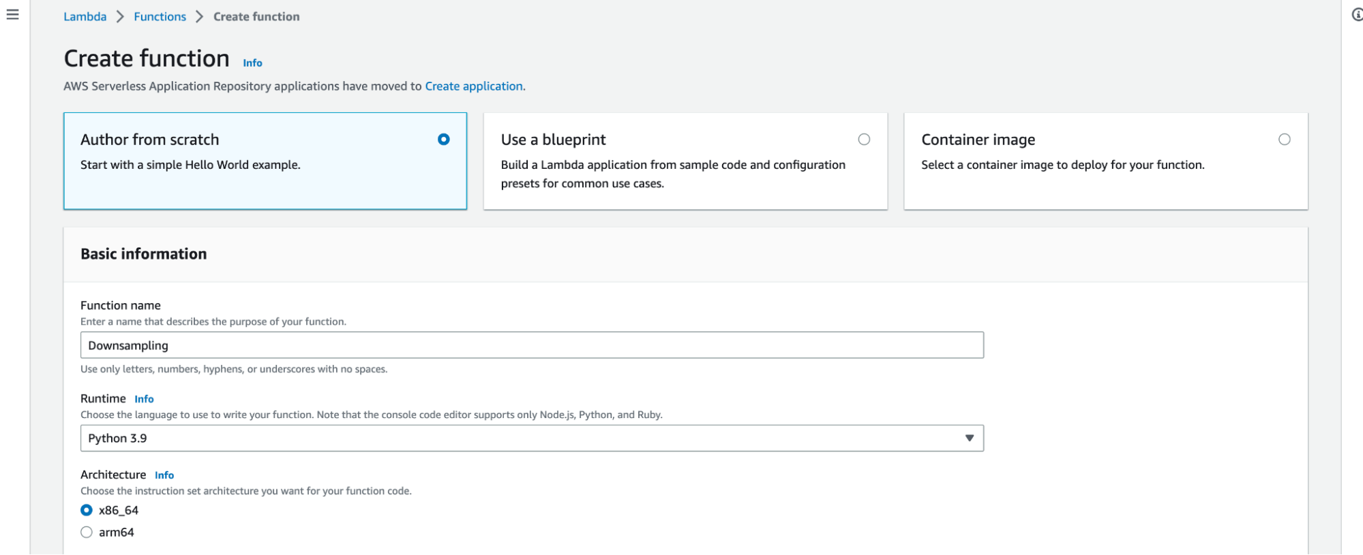Select Container image radio button

tap(1285, 139)
